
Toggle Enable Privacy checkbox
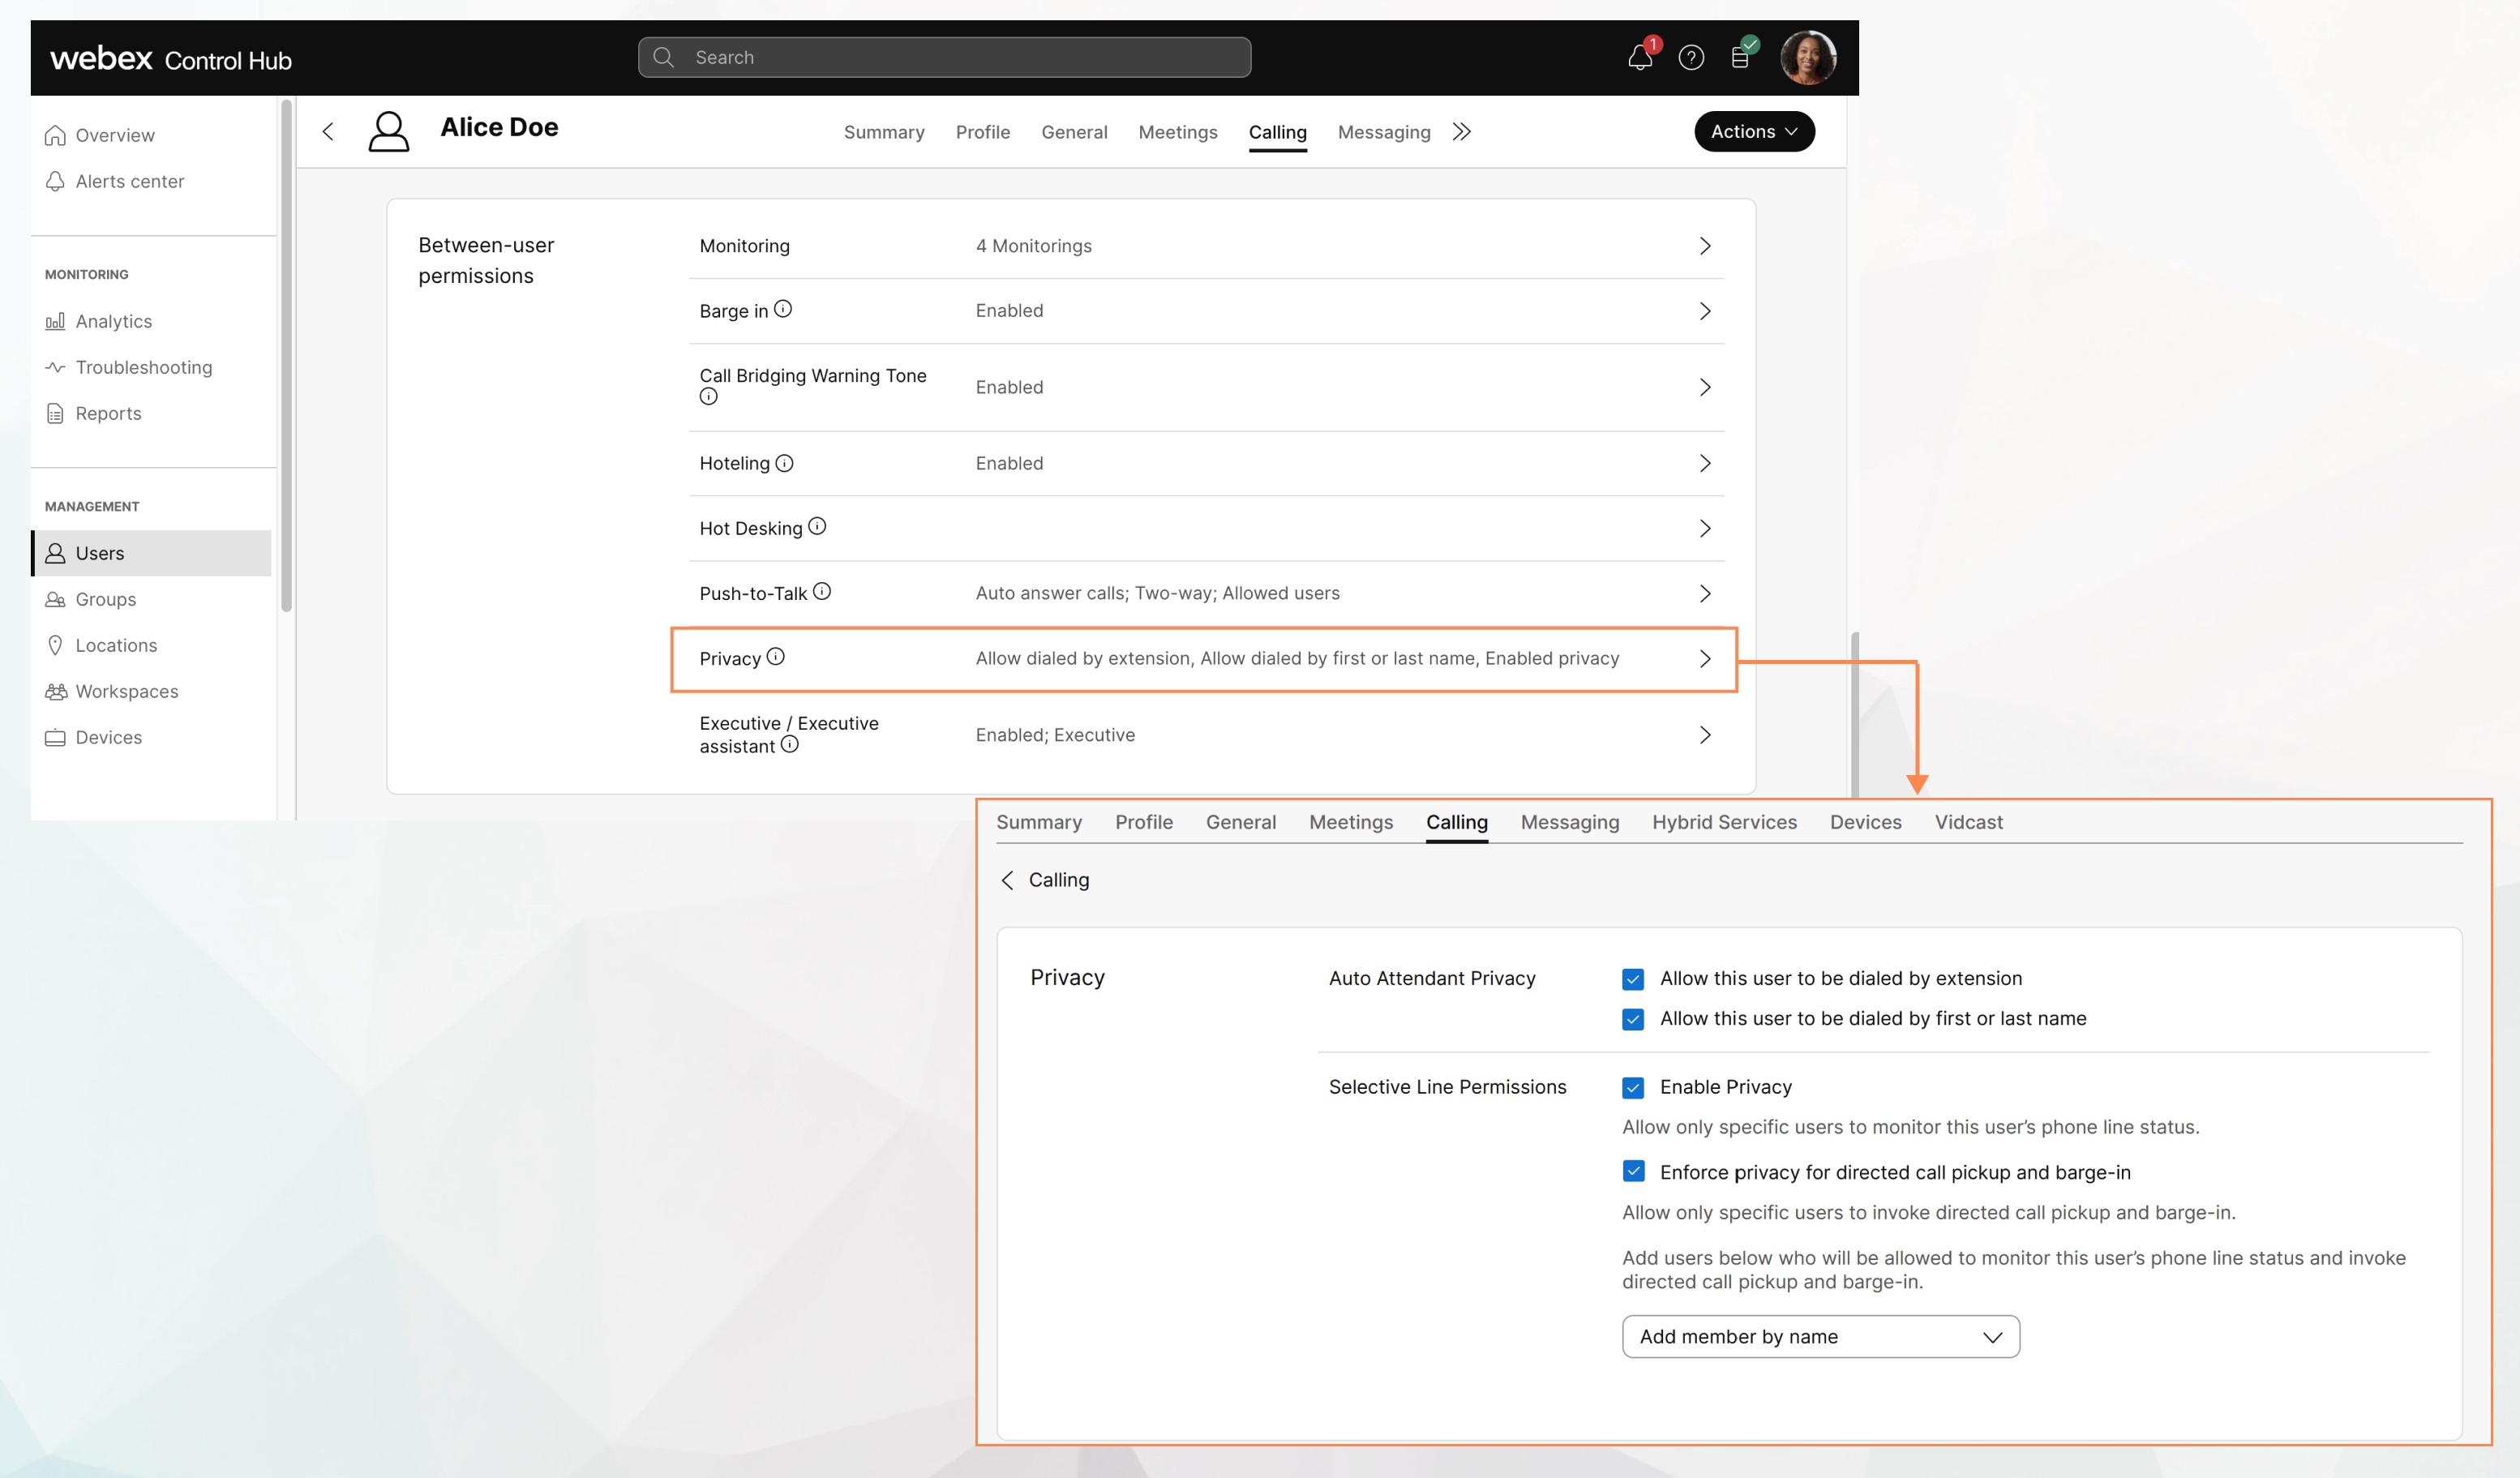coord(1633,1086)
